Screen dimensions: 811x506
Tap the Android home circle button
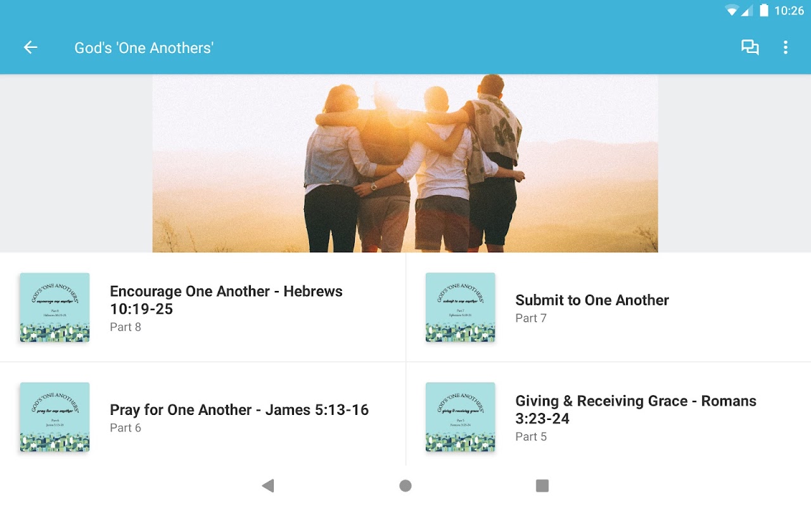[405, 486]
